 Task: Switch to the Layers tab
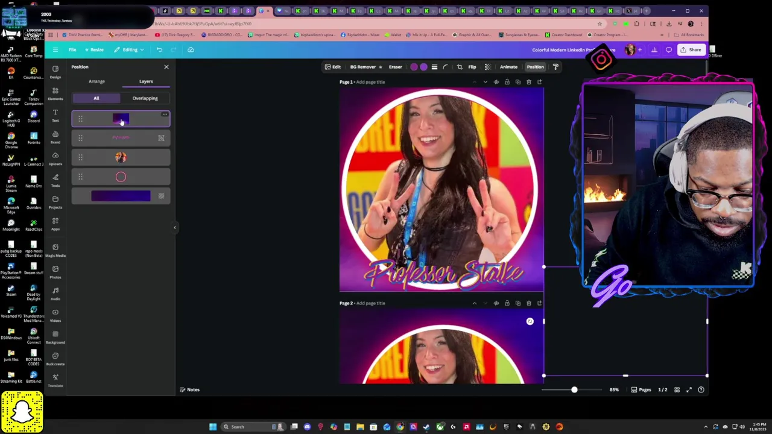(146, 81)
